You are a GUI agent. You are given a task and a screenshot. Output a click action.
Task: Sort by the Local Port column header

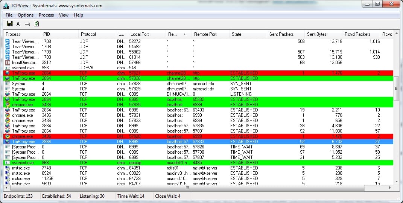(x=147, y=34)
